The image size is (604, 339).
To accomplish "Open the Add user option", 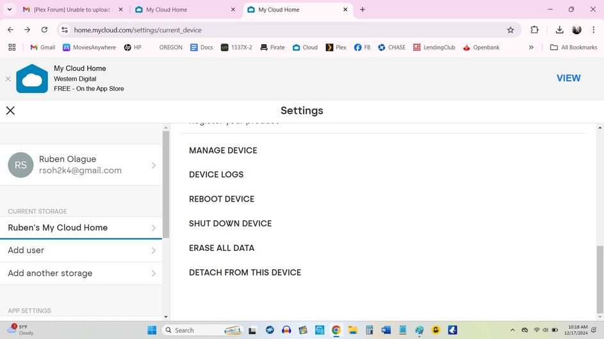I will (x=81, y=251).
